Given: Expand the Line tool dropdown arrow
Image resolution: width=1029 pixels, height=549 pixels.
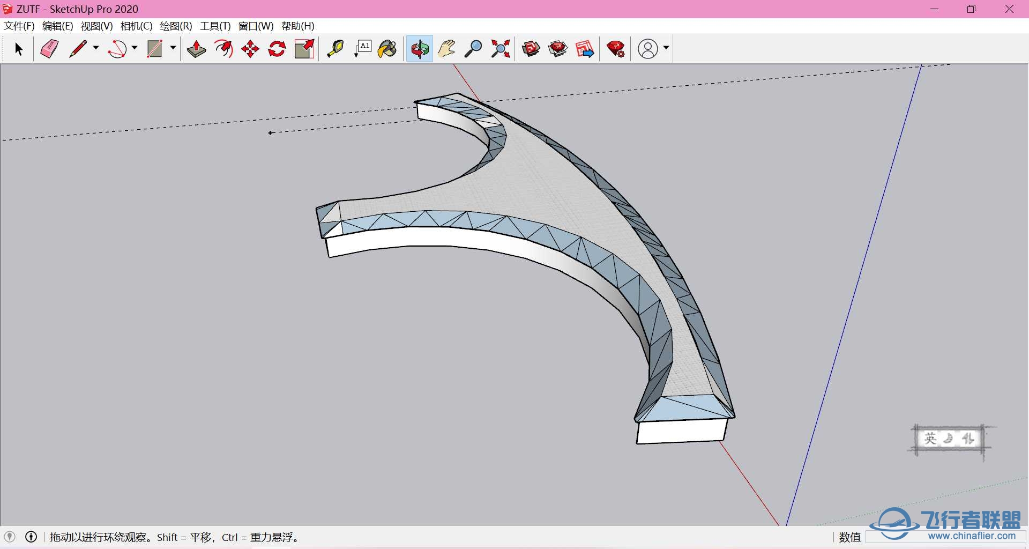Looking at the screenshot, I should 96,48.
